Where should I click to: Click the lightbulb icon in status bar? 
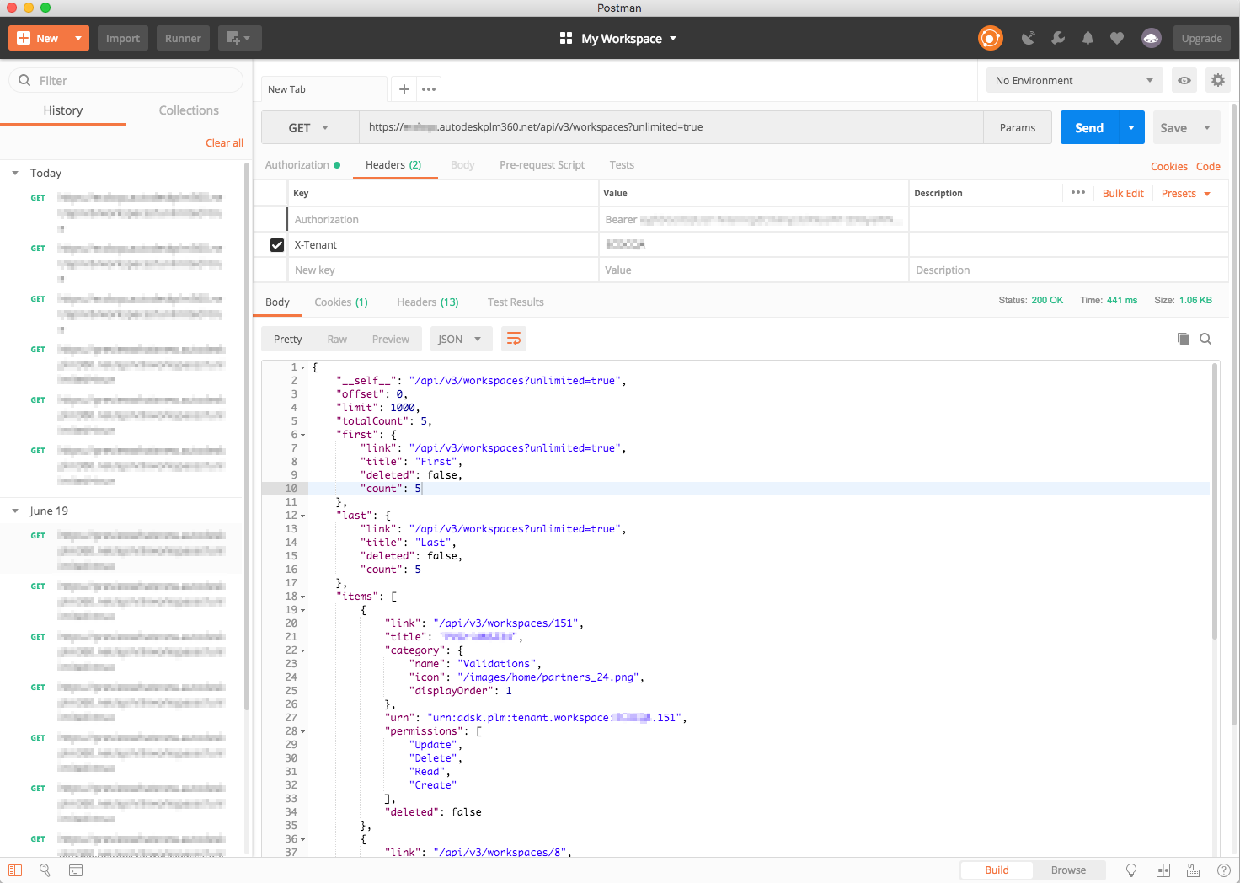(x=1131, y=870)
